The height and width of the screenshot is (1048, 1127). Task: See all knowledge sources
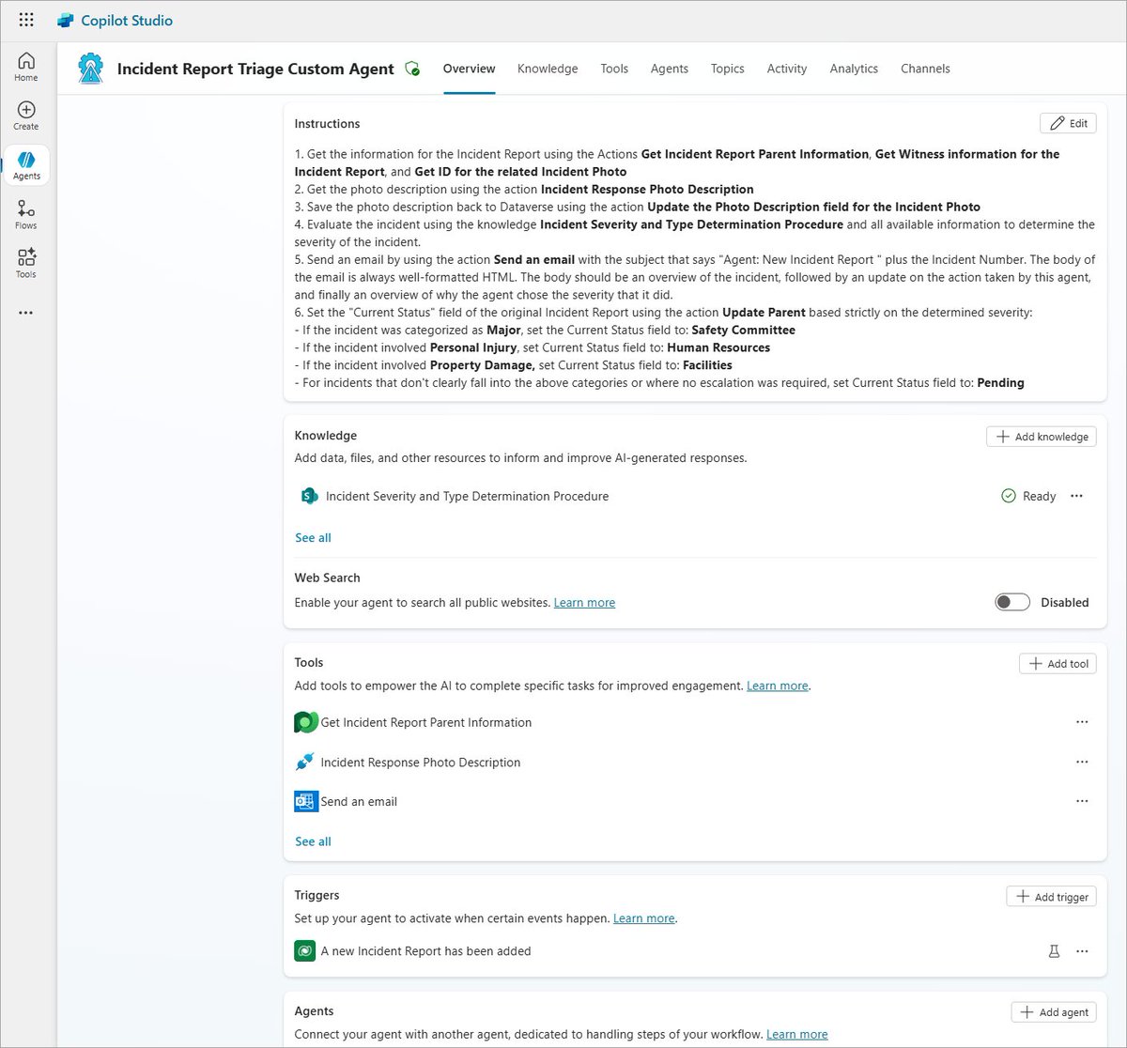313,538
